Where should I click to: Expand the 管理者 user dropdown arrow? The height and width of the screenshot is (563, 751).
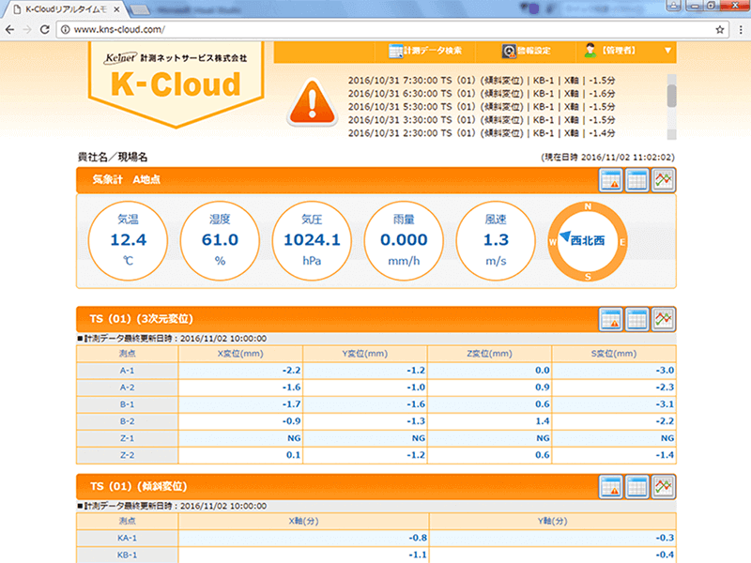click(667, 51)
